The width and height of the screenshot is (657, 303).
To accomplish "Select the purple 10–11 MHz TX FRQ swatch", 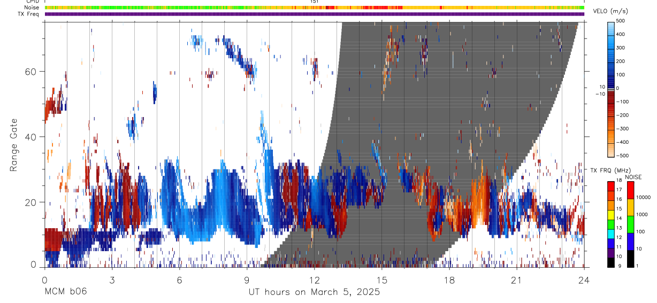I will [611, 253].
